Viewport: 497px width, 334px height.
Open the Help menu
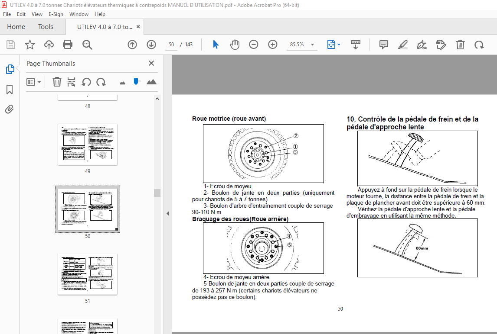click(x=100, y=14)
